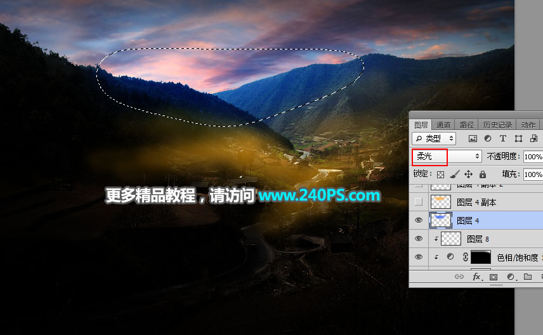
Task: Click clipping arrow on 色相/饱和度 layer
Action: coord(436,257)
